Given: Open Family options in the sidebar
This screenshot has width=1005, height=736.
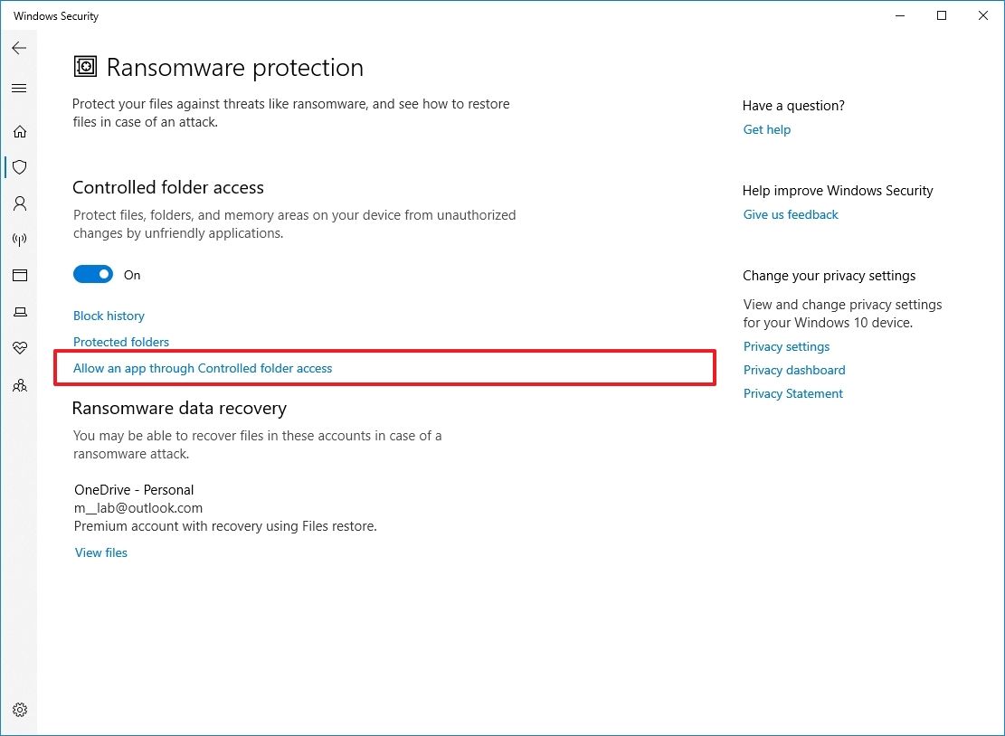Looking at the screenshot, I should pos(20,385).
